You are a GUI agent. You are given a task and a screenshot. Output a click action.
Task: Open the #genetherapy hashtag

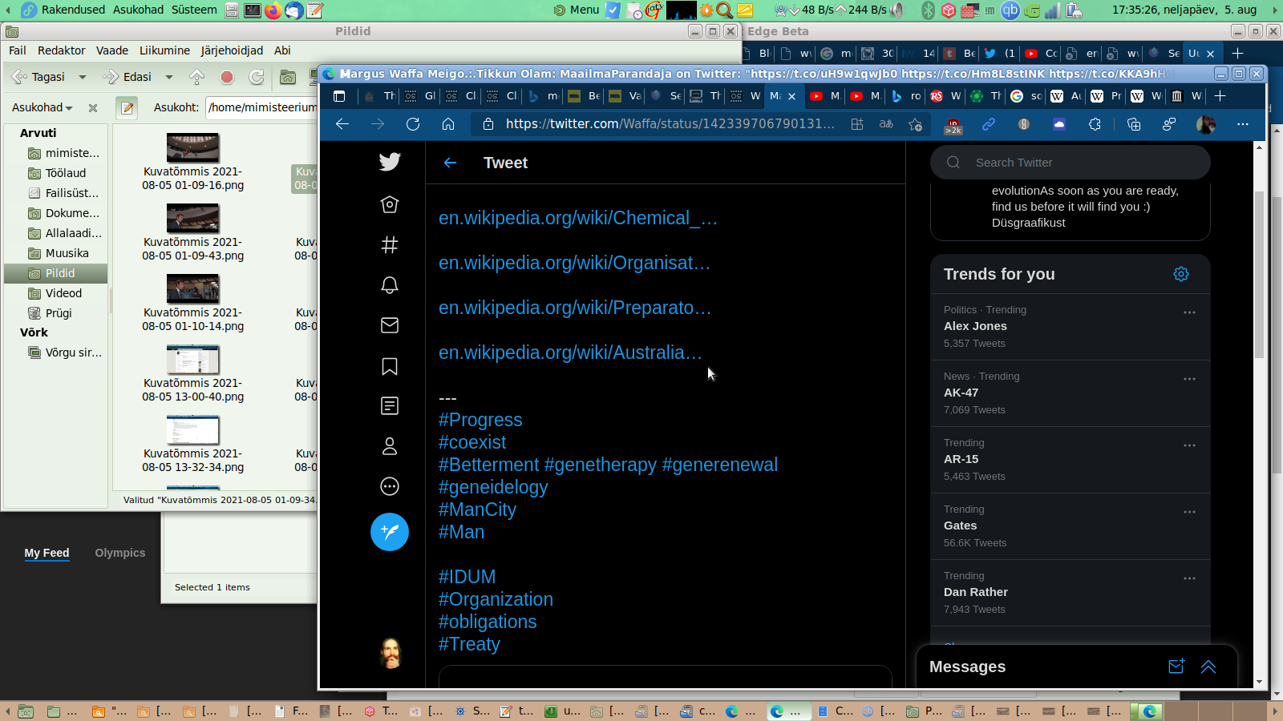tap(601, 465)
